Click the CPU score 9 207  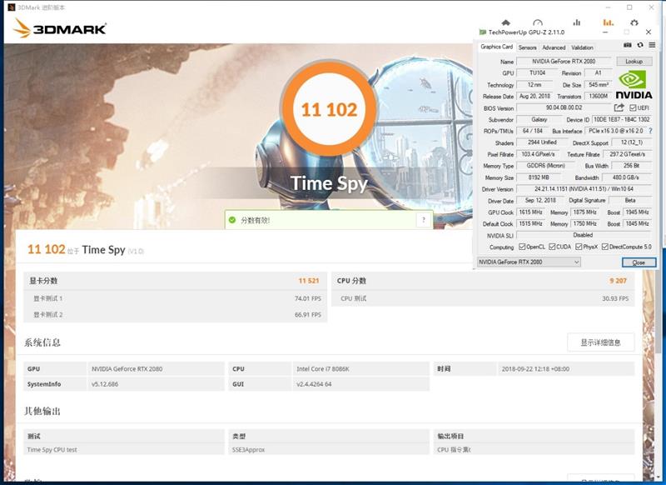618,281
